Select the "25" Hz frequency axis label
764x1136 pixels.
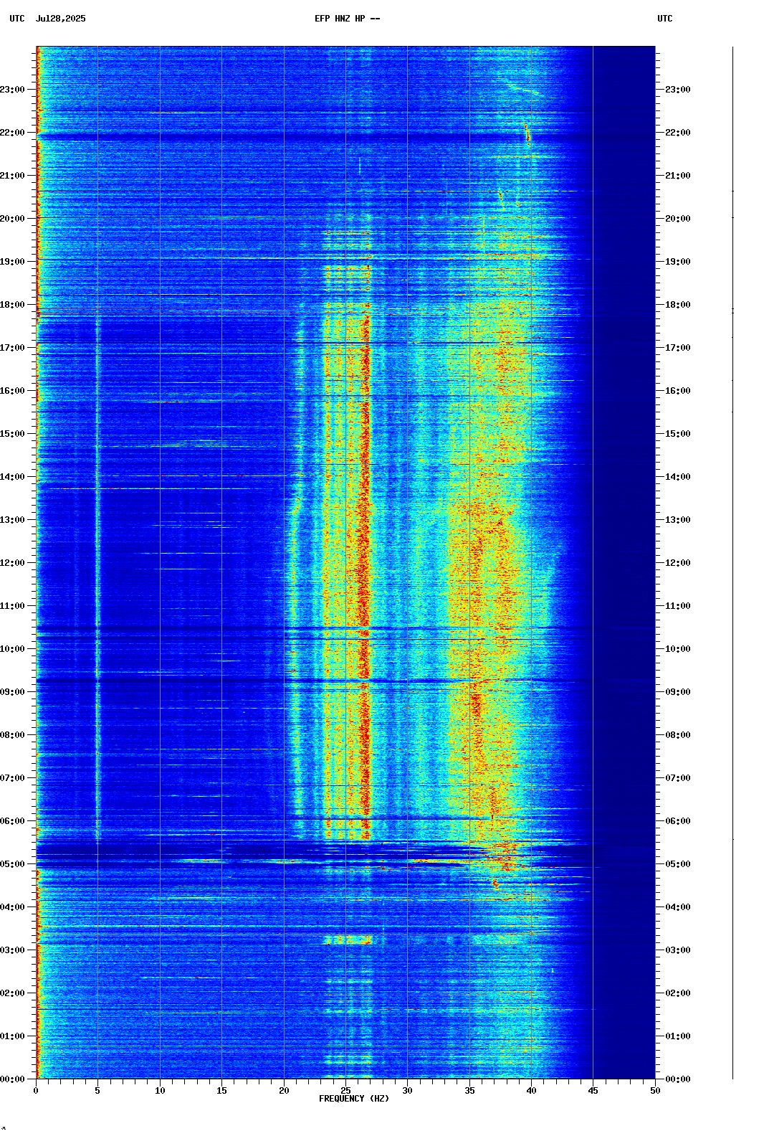(345, 1091)
